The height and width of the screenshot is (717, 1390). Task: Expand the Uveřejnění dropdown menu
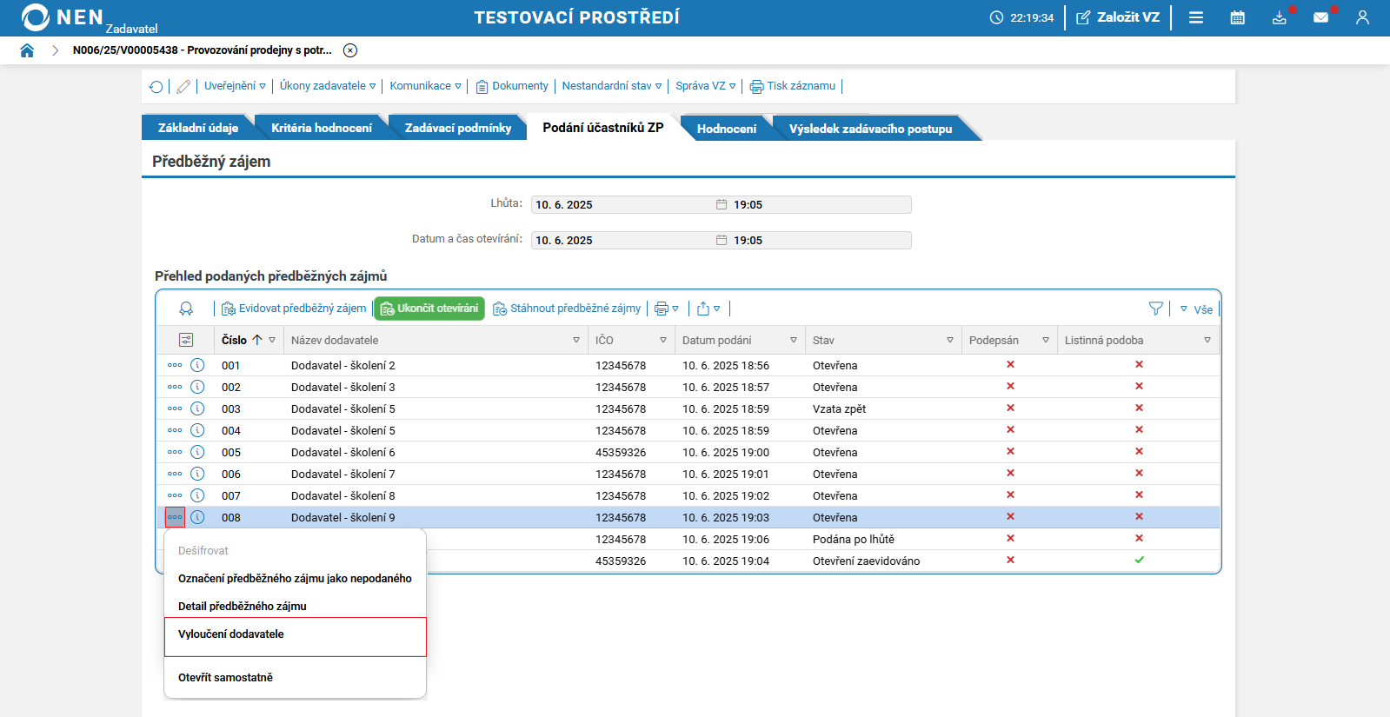[x=235, y=86]
